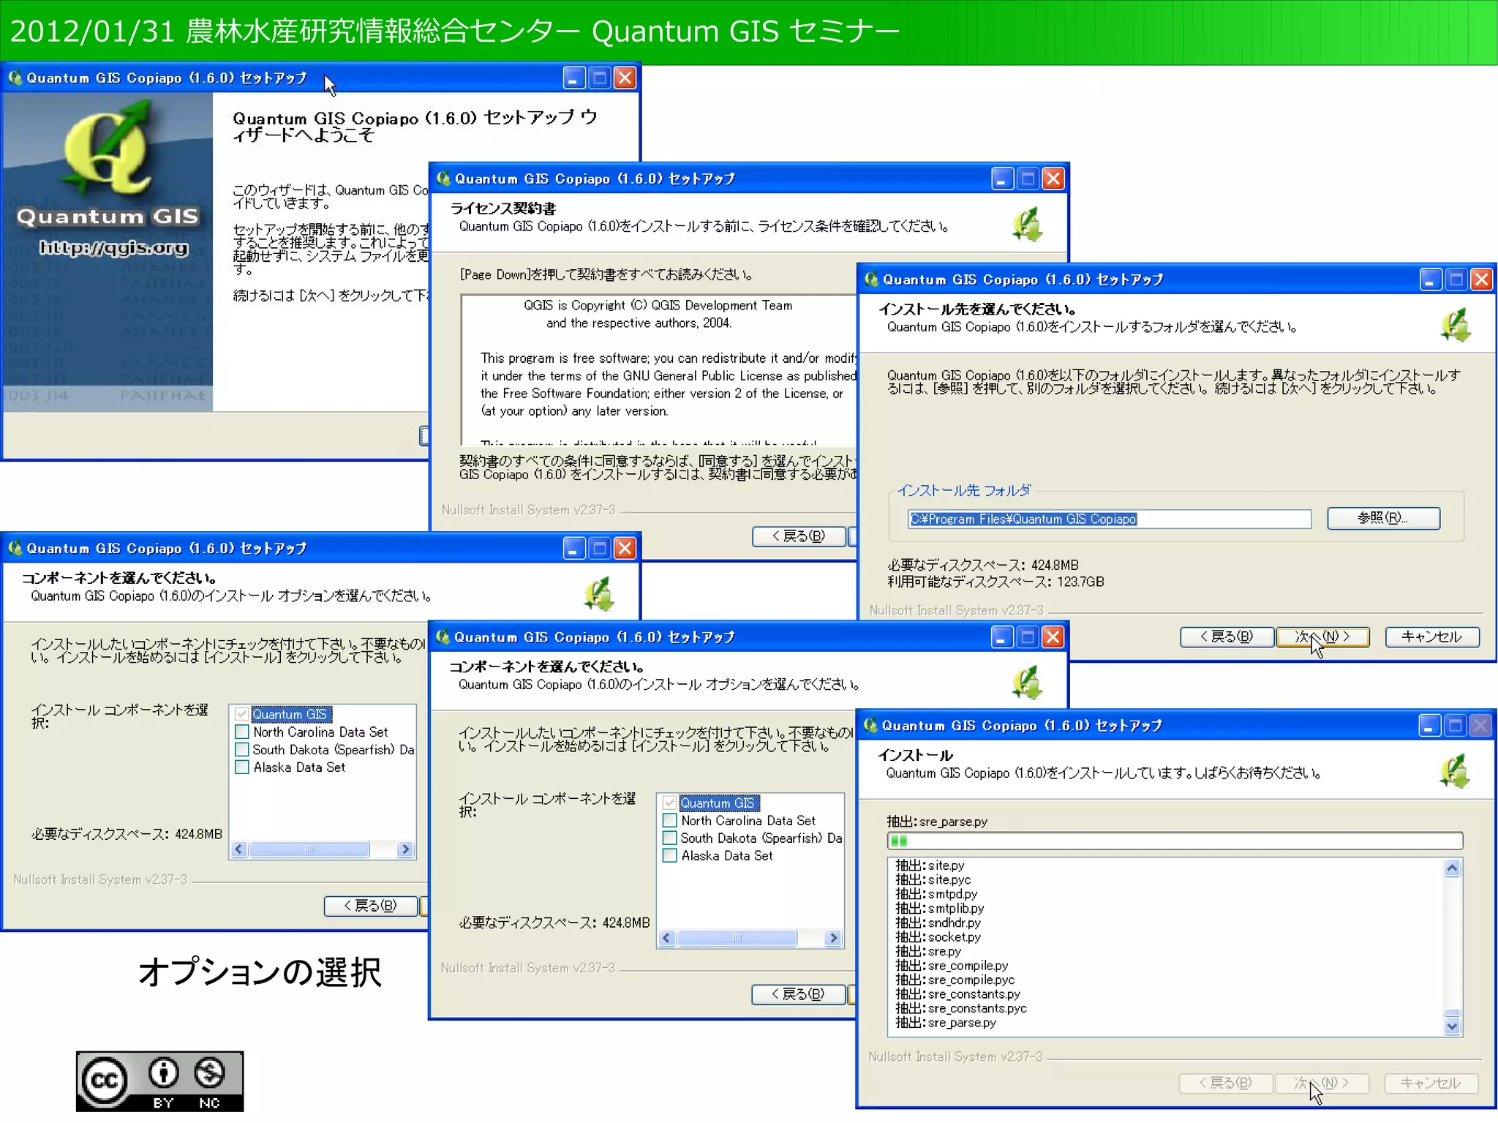Click 戻る(B) back button in the install location window
This screenshot has height=1123, width=1498.
click(x=1227, y=636)
